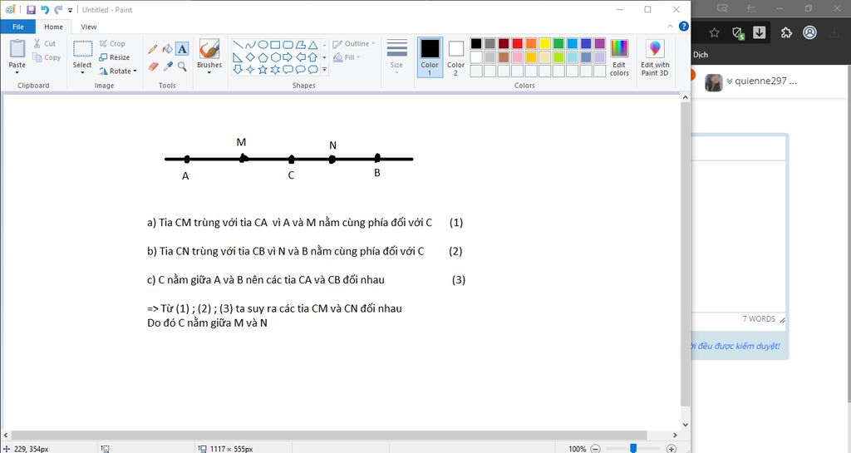Expand the shapes gallery more arrow
Image resolution: width=851 pixels, height=453 pixels.
point(325,70)
